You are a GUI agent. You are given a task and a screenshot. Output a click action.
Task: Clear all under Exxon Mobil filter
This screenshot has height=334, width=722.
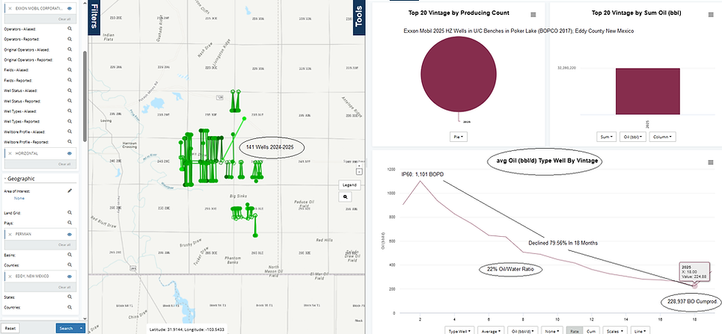[64, 19]
